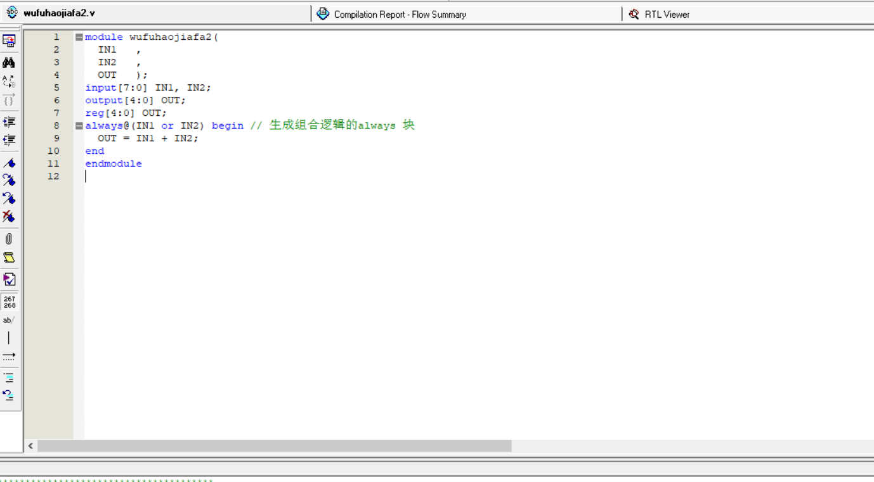Screen dimensions: 874x482
Task: Open Insert Template via yellow scroll icon
Action: click(9, 258)
